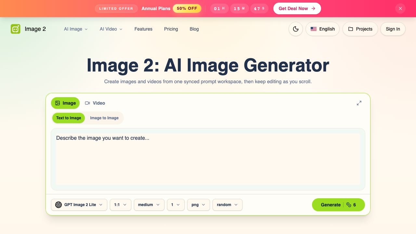Click the US flag language icon
Image resolution: width=416 pixels, height=234 pixels.
click(314, 29)
